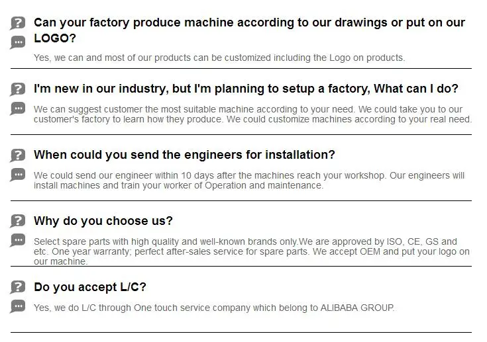Click answer bubble icon for Logo customization
487x342 pixels.
click(x=18, y=42)
